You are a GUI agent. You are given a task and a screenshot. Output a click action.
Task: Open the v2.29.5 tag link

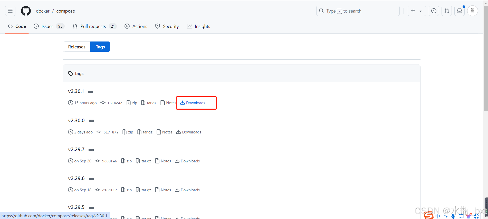(76, 207)
